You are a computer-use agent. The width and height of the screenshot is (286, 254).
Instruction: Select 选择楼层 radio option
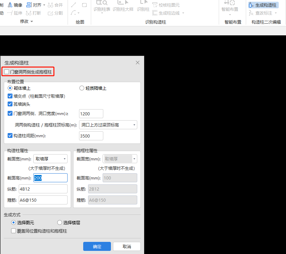pos(60,222)
